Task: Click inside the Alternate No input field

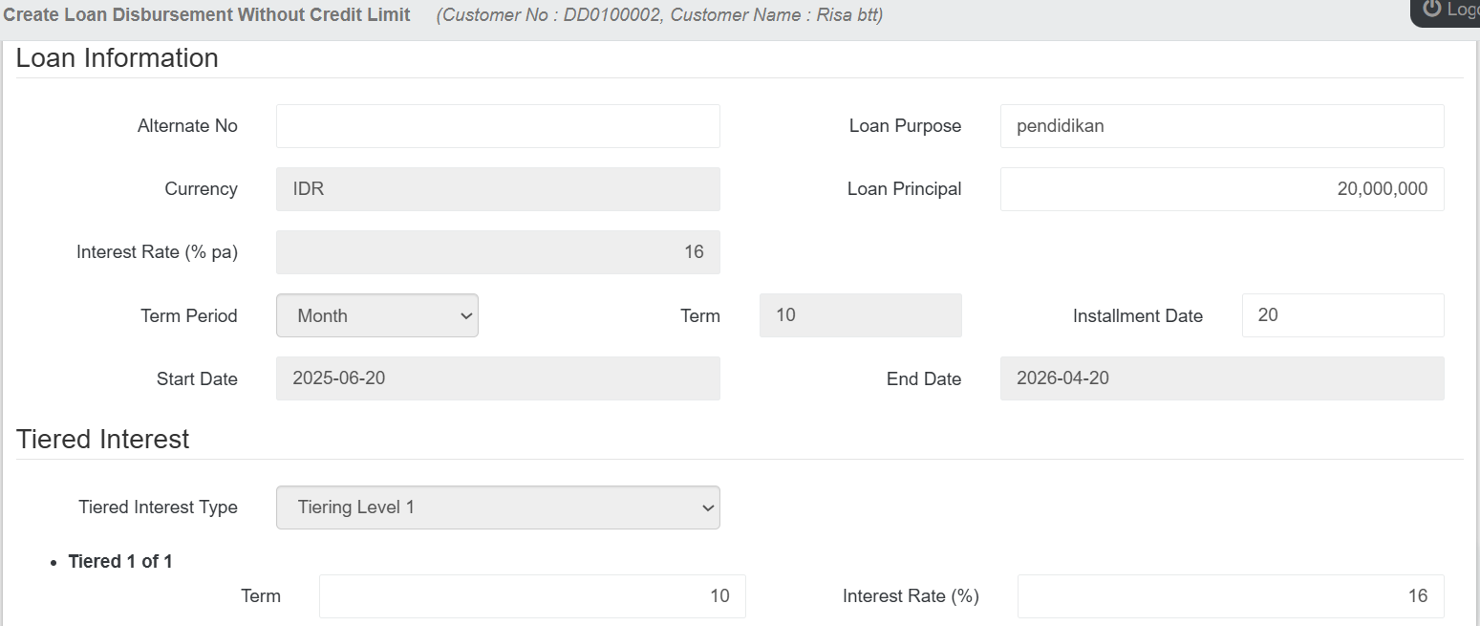Action: pyautogui.click(x=497, y=125)
